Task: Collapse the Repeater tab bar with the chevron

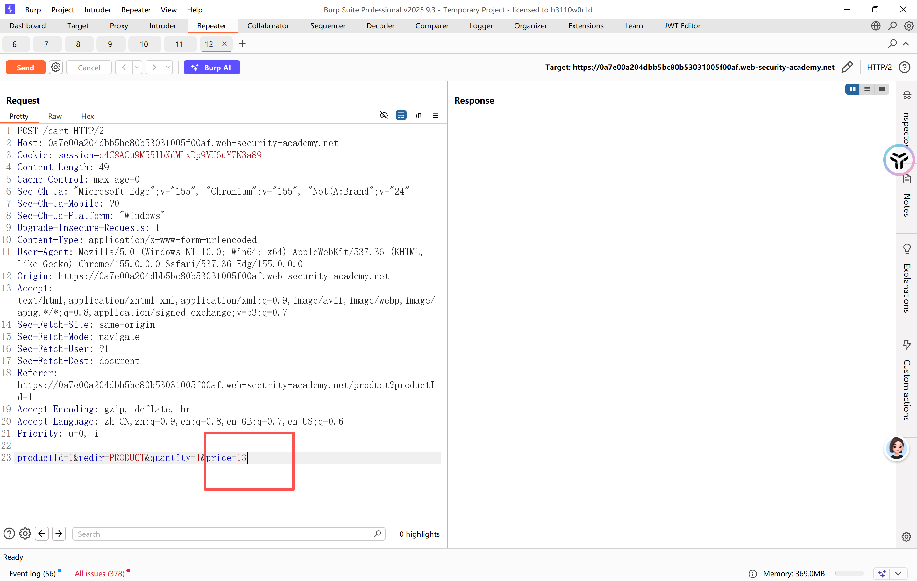Action: point(906,44)
